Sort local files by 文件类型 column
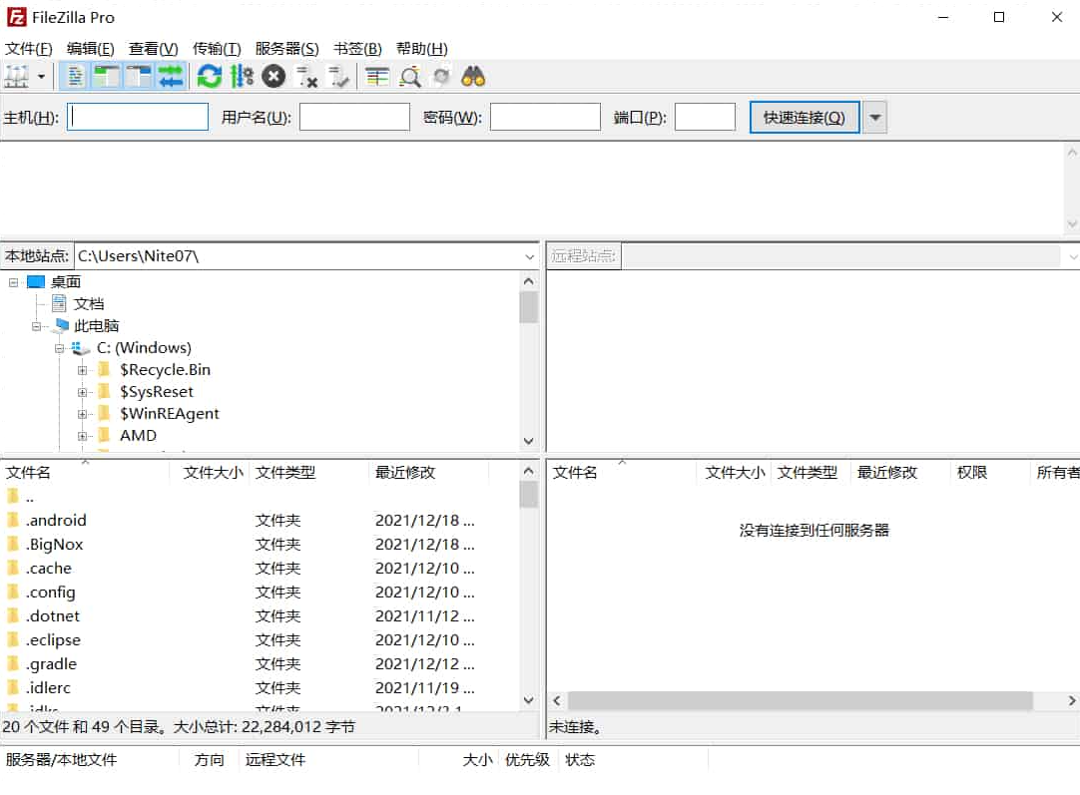Screen dimensions: 1080x795 click(x=285, y=472)
